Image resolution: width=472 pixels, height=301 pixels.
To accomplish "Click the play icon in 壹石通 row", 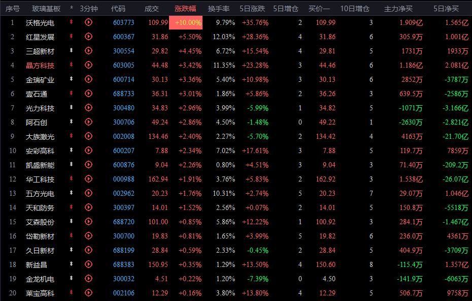I will (x=88, y=94).
